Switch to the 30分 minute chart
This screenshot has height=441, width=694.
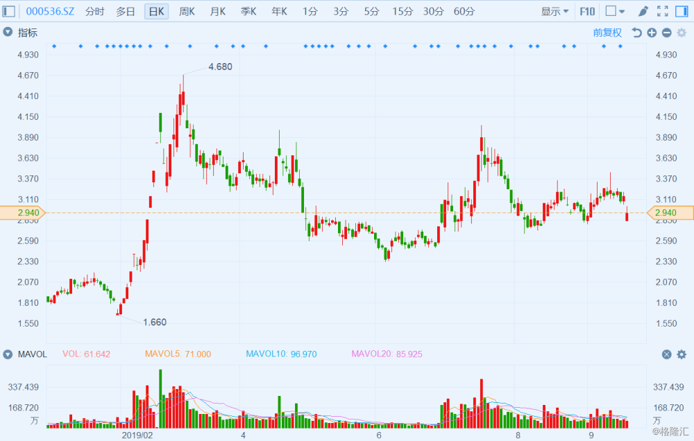pyautogui.click(x=433, y=11)
